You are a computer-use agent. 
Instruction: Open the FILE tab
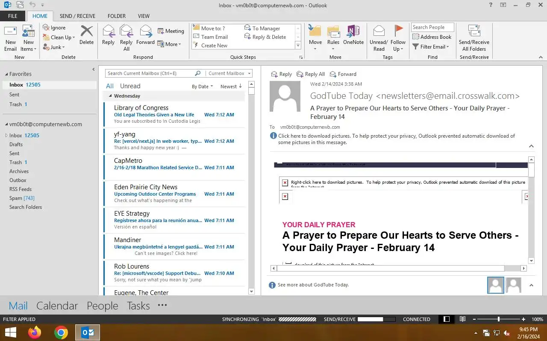click(x=13, y=16)
